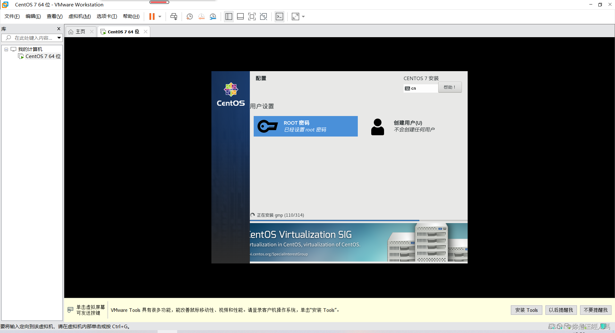The image size is (615, 333).
Task: Open the console view
Action: coord(279,17)
